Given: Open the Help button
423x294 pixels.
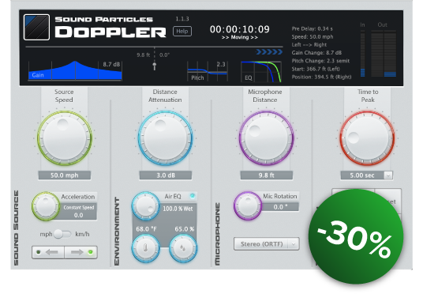Looking at the screenshot, I should coord(182,32).
